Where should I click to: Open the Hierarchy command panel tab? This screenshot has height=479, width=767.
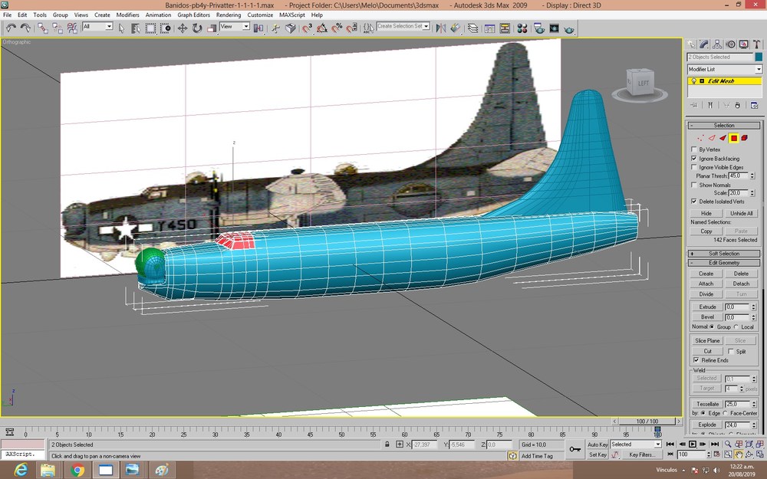coord(717,44)
